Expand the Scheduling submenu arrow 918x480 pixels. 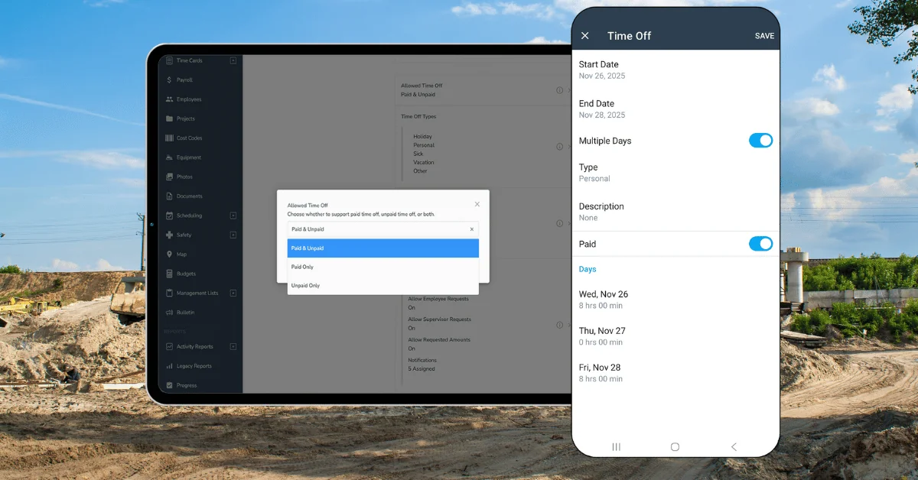(x=233, y=216)
